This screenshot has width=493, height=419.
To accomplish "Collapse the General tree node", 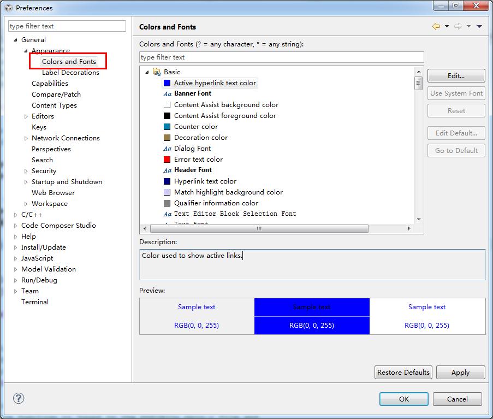I will [15, 40].
